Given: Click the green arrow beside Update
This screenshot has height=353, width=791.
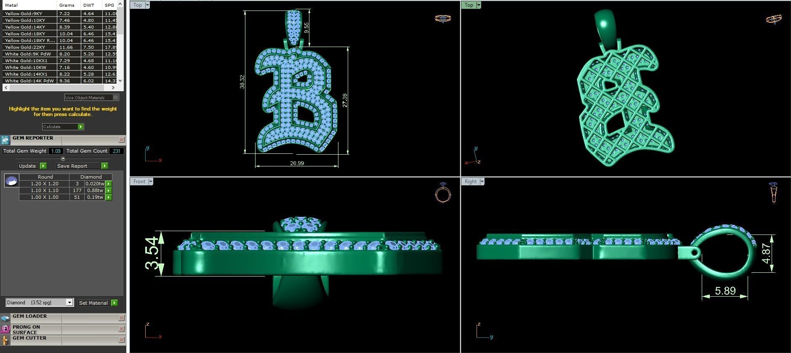Looking at the screenshot, I should [43, 166].
